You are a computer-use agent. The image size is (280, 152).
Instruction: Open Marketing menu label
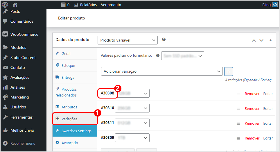(x=19, y=97)
